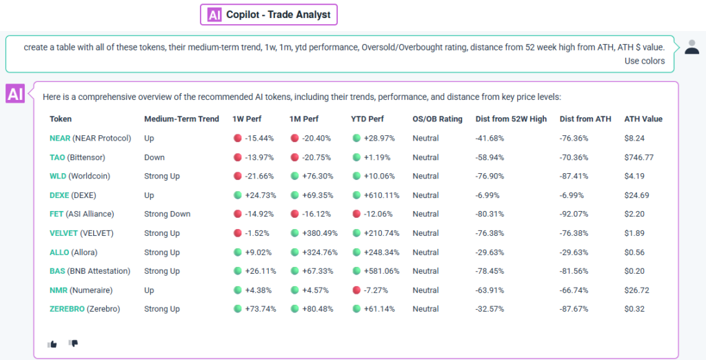Click the YTD Perf column header

pyautogui.click(x=367, y=119)
